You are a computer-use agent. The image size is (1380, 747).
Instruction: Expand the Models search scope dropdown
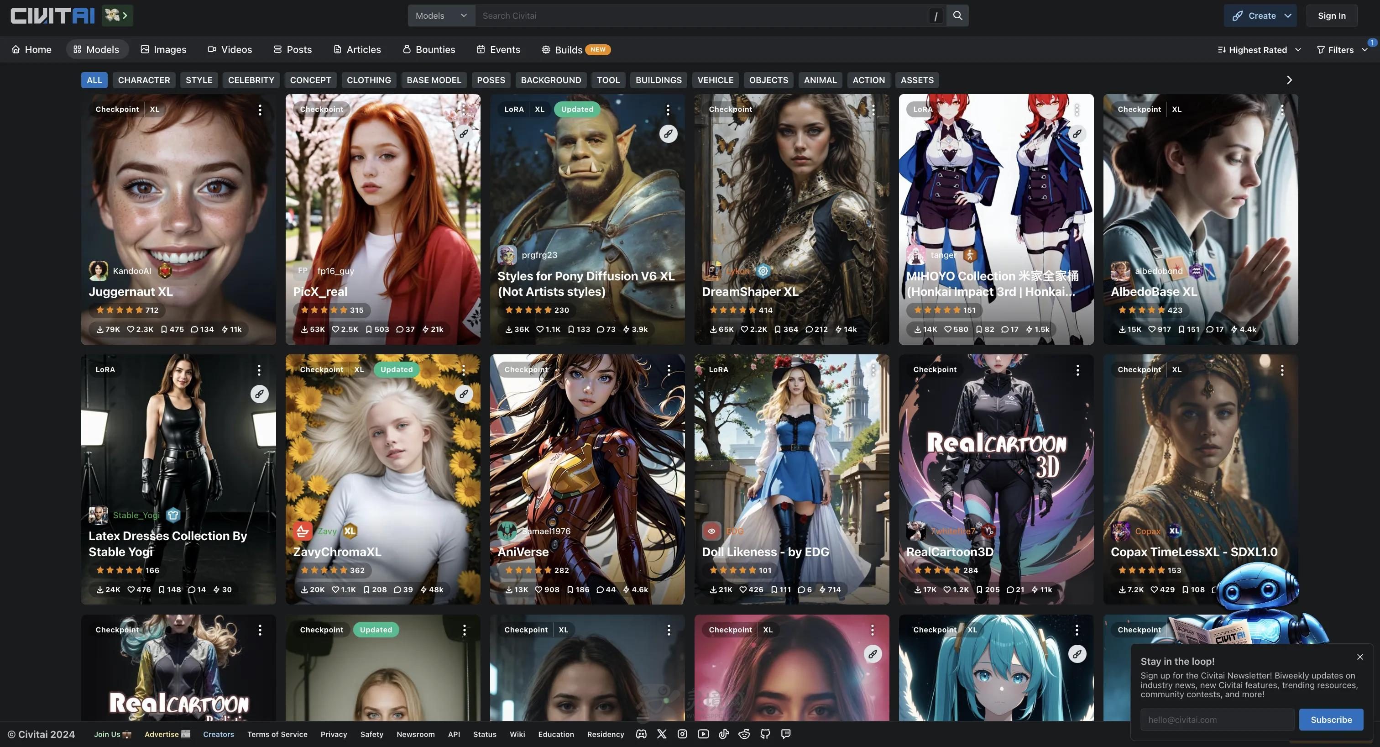point(441,16)
